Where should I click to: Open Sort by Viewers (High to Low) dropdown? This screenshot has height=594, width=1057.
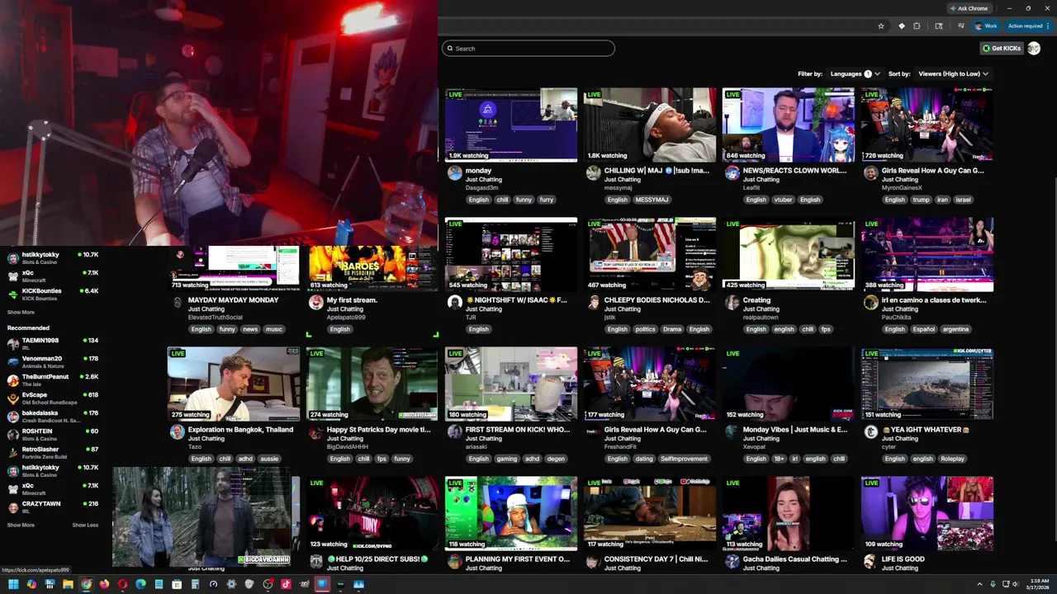(953, 73)
